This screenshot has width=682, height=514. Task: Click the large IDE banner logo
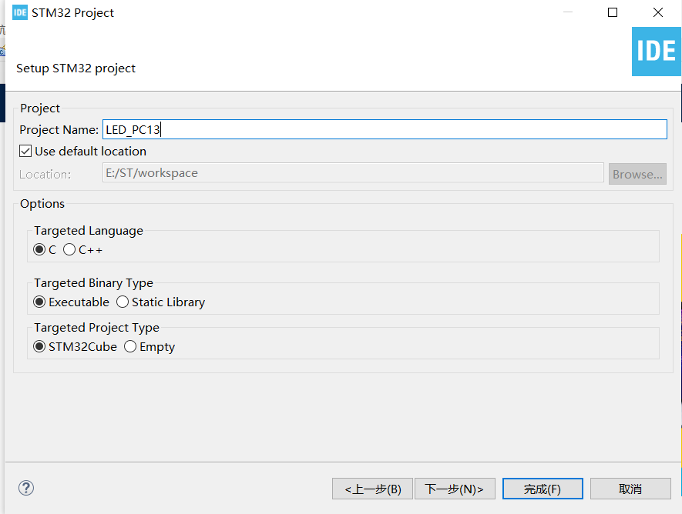click(x=657, y=52)
